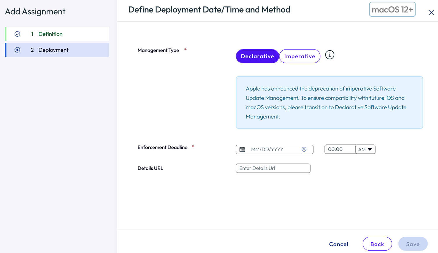
Task: Clear the date with the circled X icon
Action: click(304, 149)
